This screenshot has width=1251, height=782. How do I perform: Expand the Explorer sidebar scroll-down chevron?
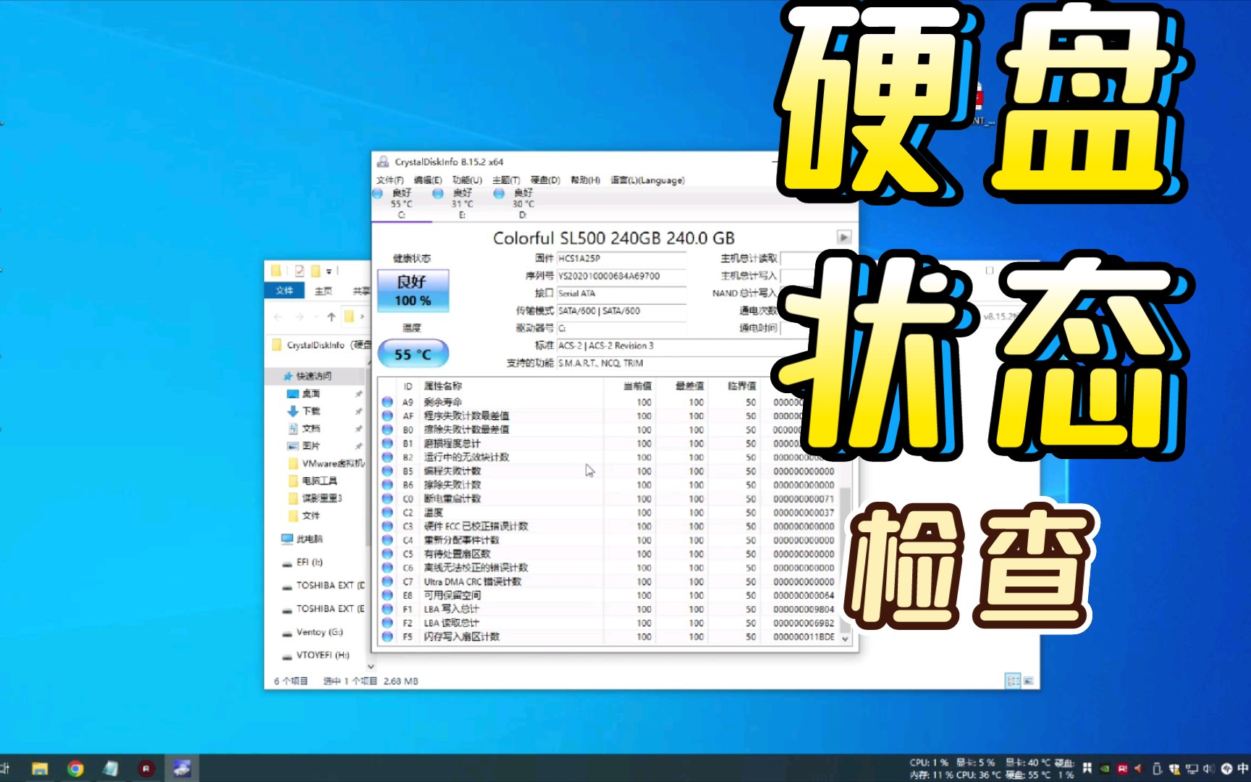point(371,666)
